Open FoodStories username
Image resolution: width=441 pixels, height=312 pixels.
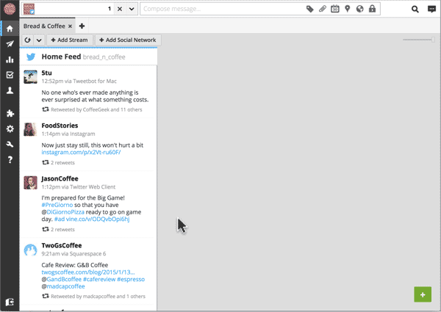(60, 126)
